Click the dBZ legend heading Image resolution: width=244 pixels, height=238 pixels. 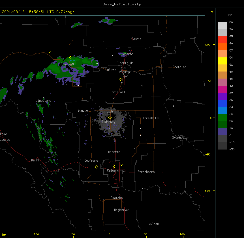click(x=229, y=15)
